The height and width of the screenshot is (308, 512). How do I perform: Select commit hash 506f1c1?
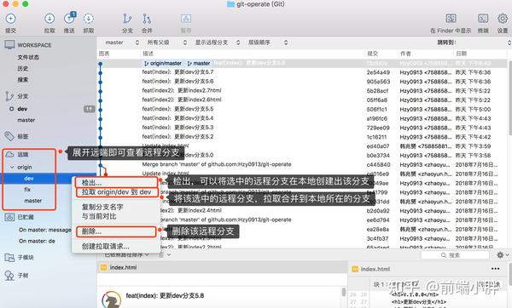coord(376,109)
